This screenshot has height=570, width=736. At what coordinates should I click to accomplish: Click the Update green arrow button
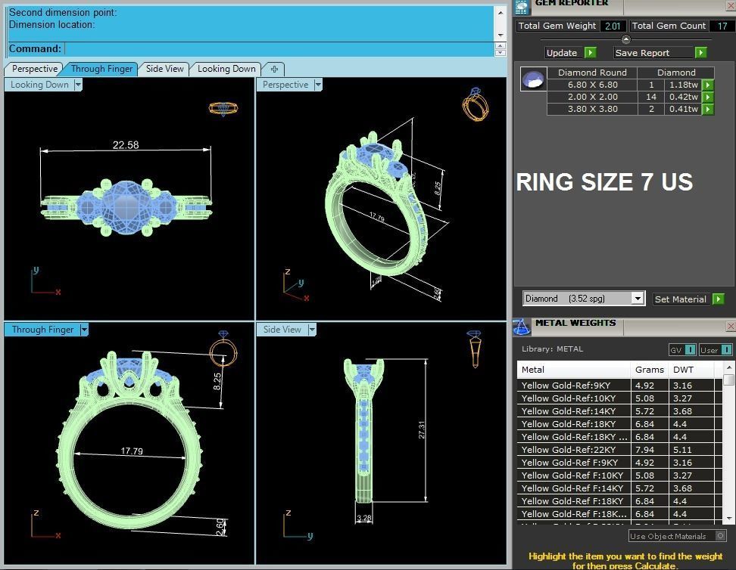(591, 52)
